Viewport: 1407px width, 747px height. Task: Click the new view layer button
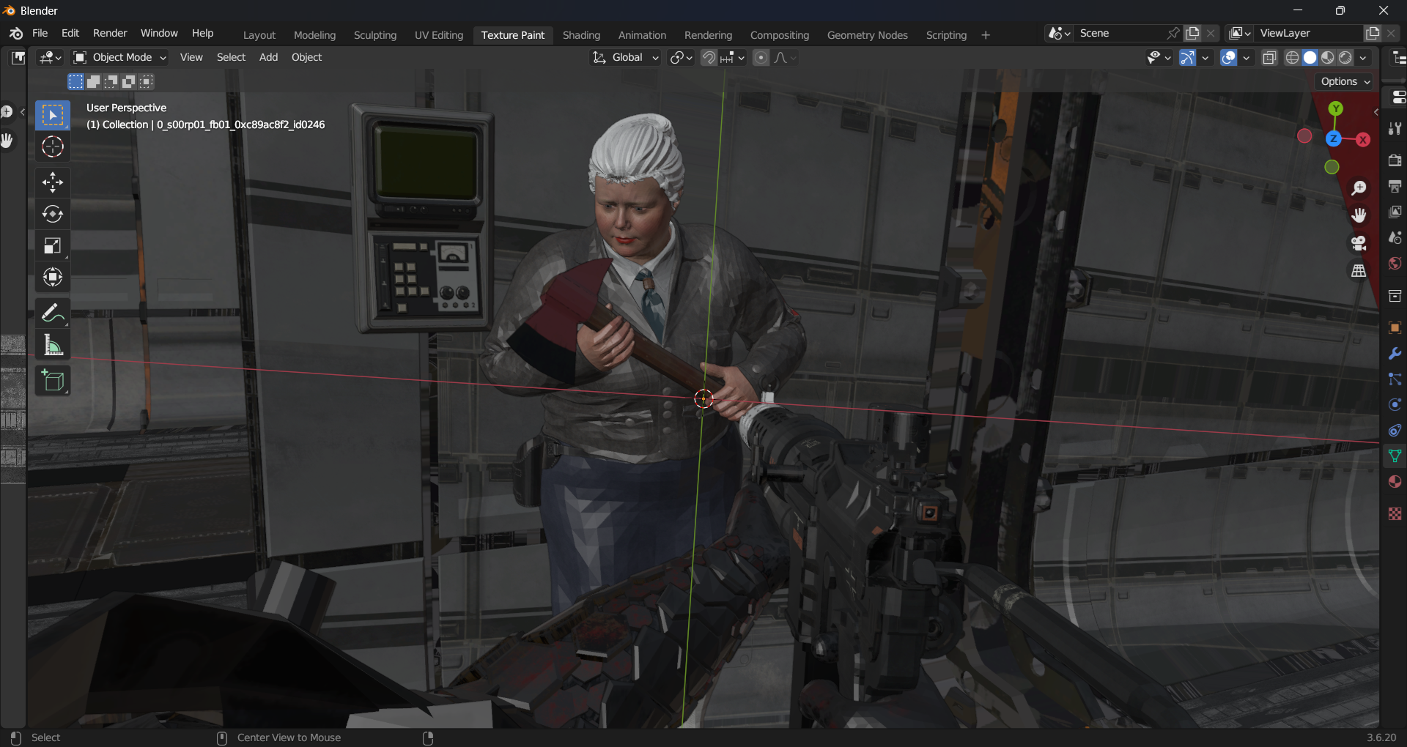(1373, 34)
